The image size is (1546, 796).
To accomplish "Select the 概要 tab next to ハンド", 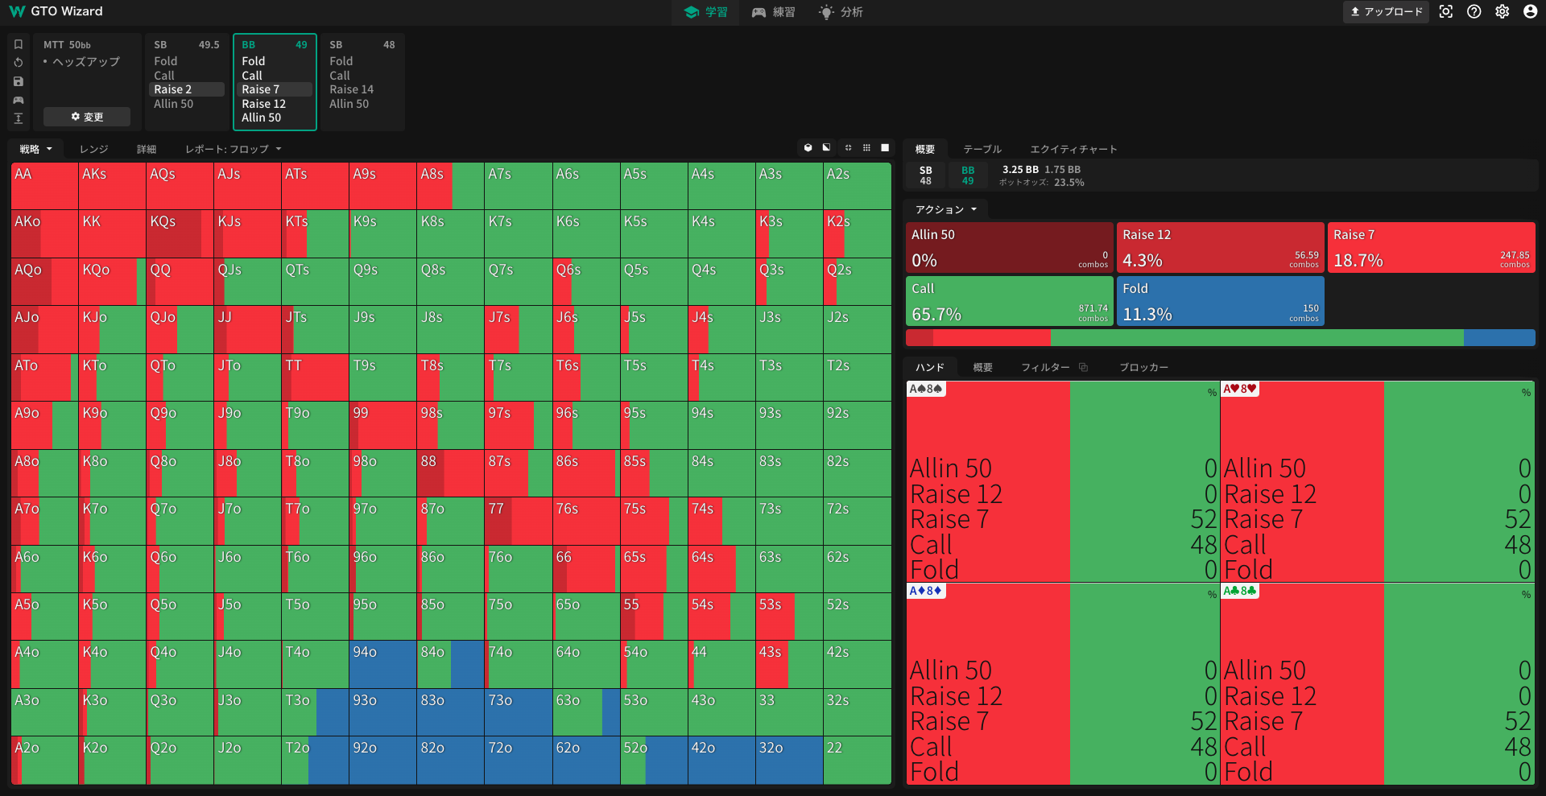I will [982, 367].
